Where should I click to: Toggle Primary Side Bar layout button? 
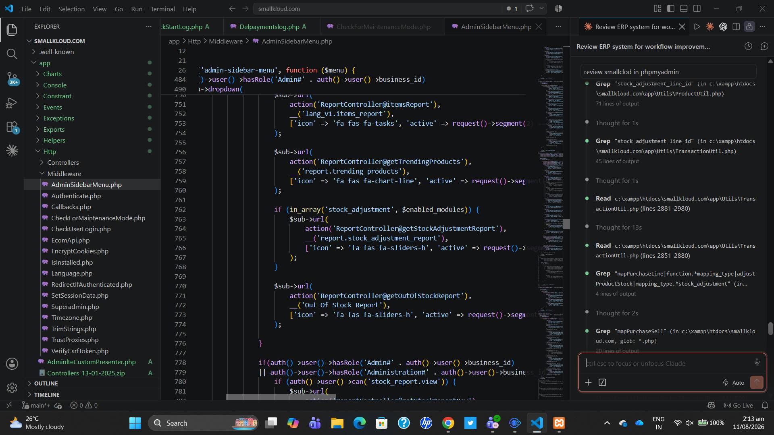pyautogui.click(x=671, y=8)
